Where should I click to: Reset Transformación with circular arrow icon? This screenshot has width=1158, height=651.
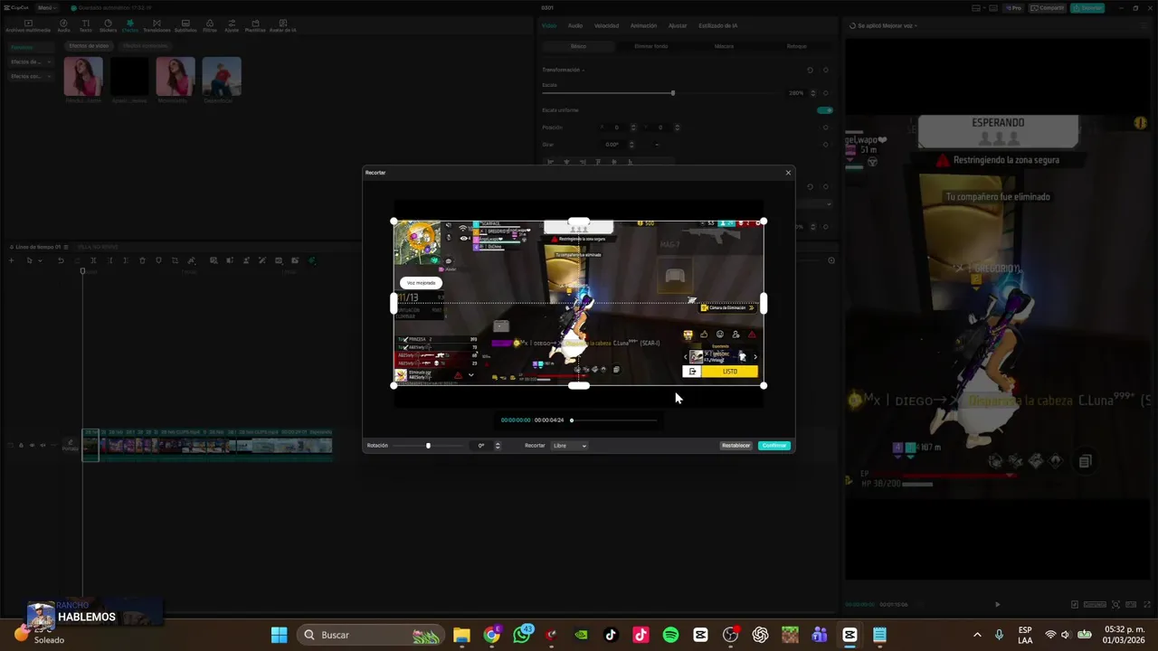(x=810, y=70)
